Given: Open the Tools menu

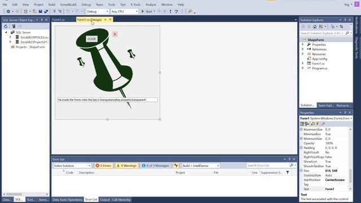Looking at the screenshot, I should pos(112,5).
